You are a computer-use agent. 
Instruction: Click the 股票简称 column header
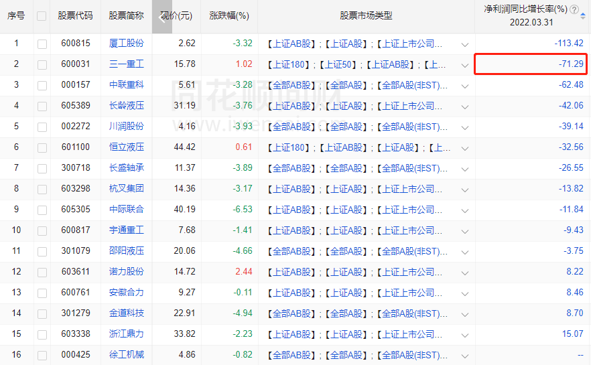[x=126, y=16]
